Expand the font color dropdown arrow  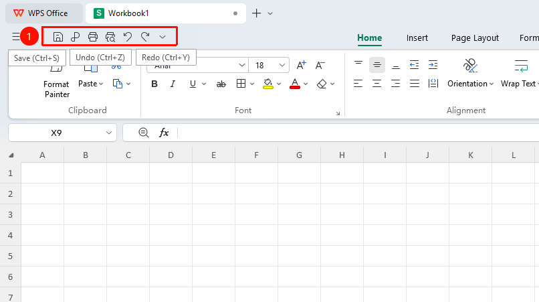click(x=306, y=84)
